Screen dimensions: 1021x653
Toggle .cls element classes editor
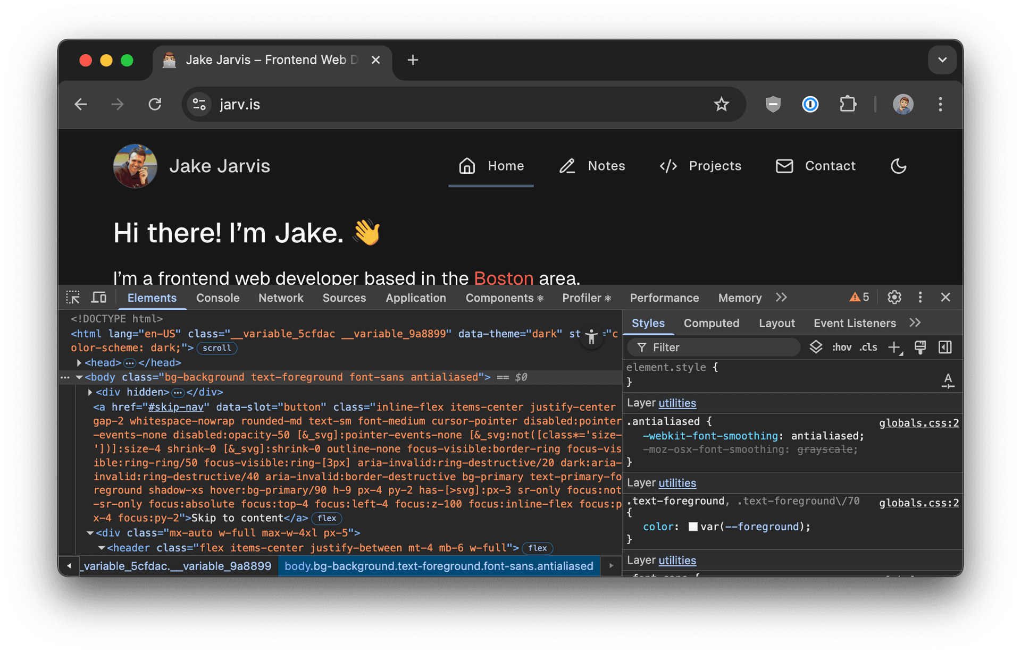pyautogui.click(x=868, y=347)
